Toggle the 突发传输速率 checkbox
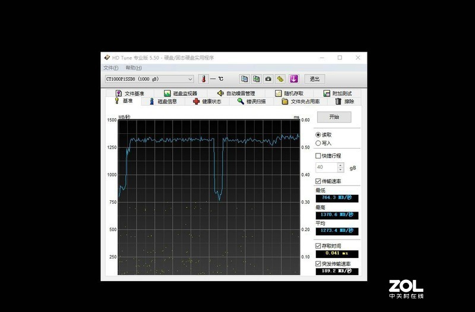This screenshot has height=312, width=475. [x=318, y=264]
